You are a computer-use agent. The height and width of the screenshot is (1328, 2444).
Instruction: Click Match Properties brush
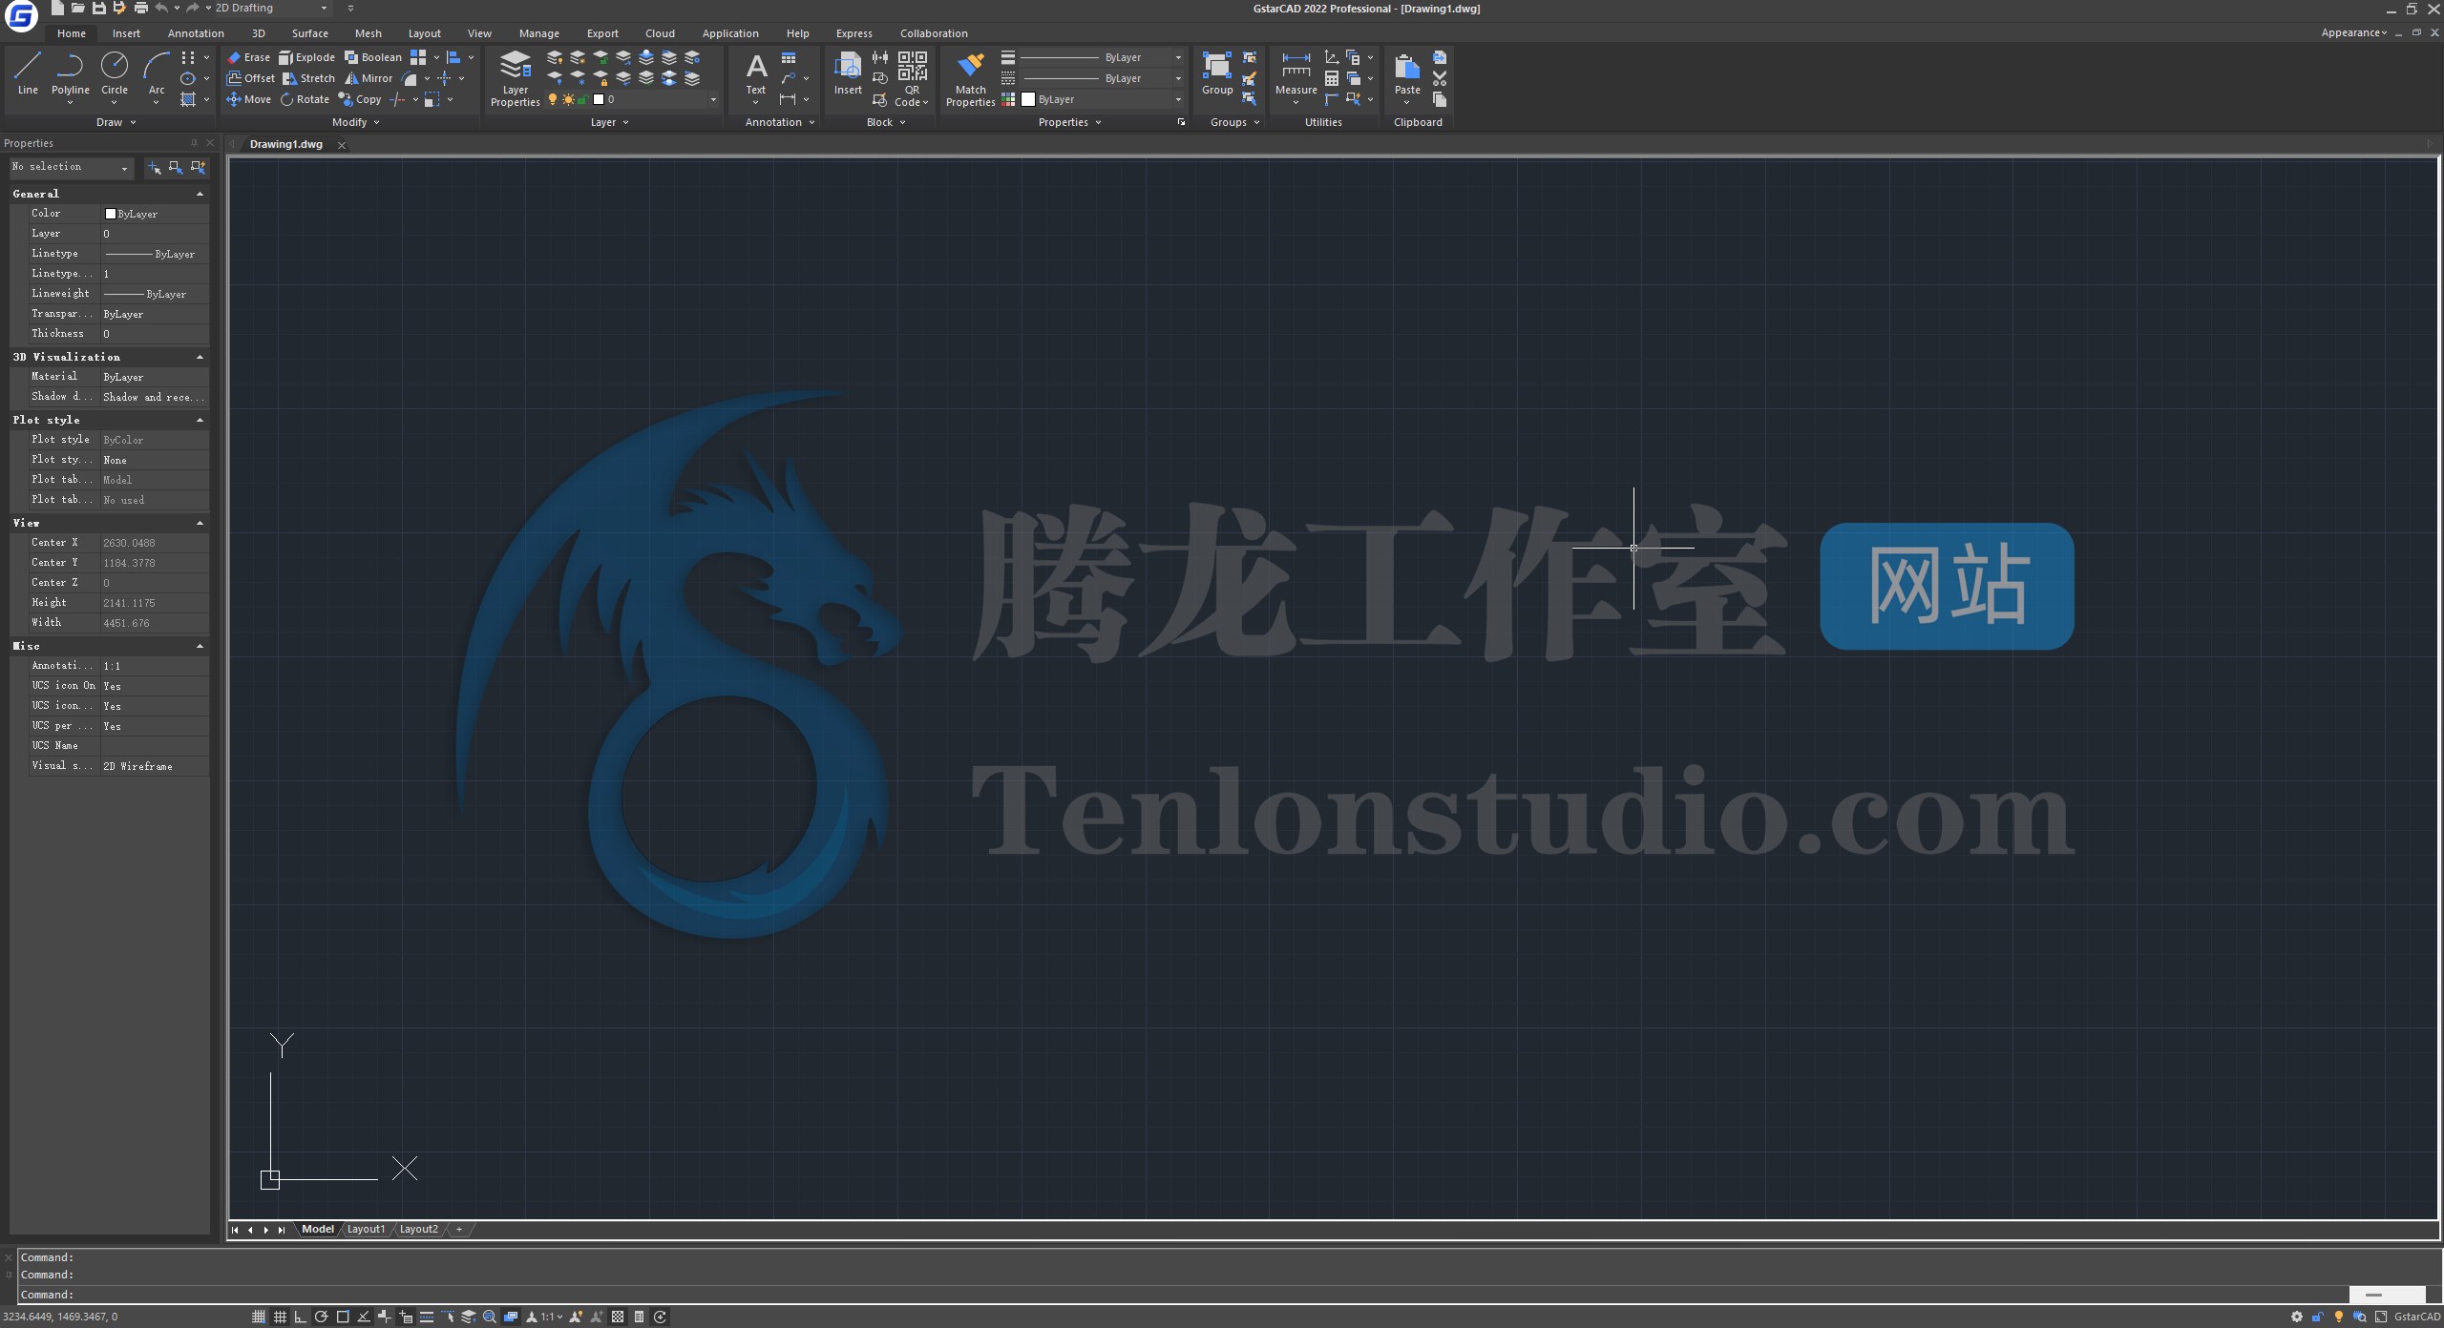(970, 78)
